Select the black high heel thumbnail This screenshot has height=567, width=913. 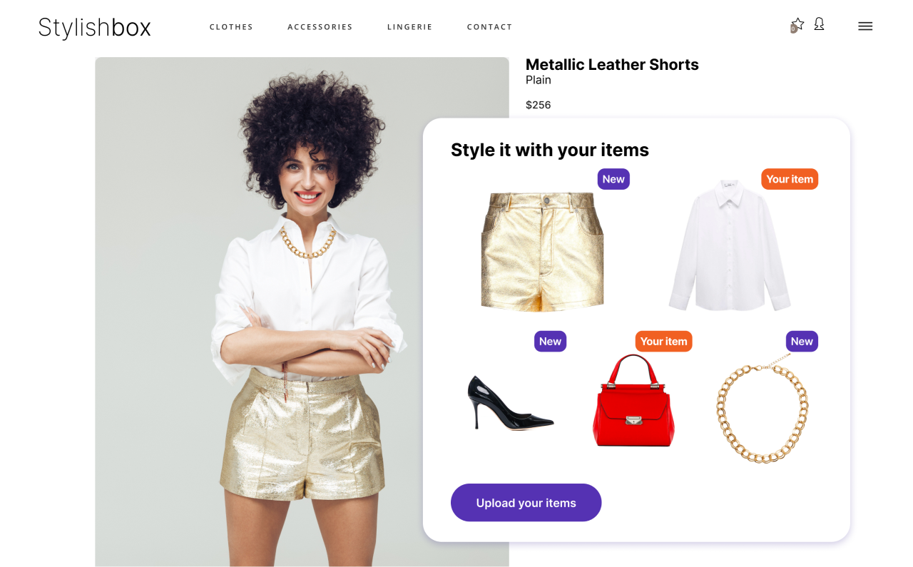point(510,402)
